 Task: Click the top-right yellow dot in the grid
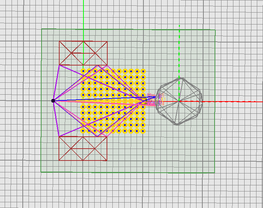(143, 71)
